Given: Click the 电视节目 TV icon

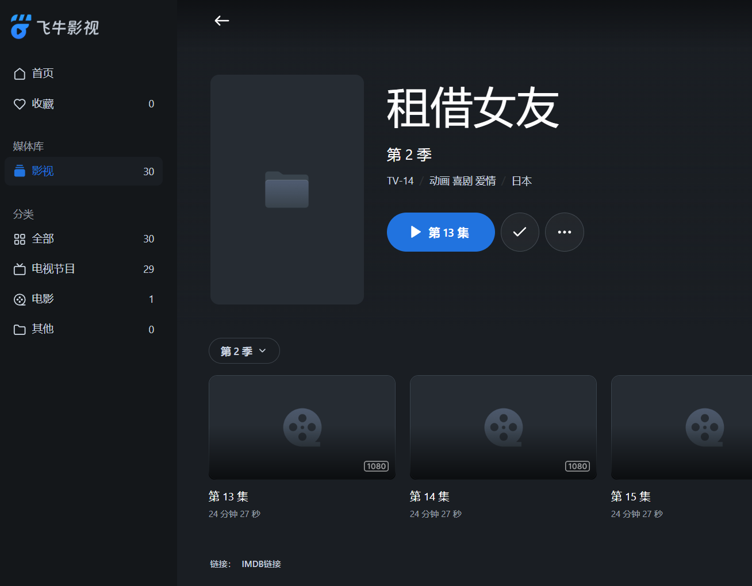Looking at the screenshot, I should [20, 269].
